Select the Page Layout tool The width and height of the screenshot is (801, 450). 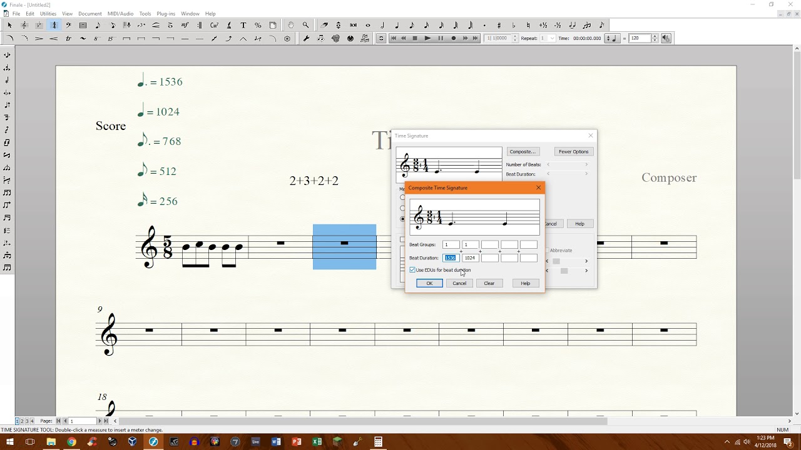click(x=273, y=25)
